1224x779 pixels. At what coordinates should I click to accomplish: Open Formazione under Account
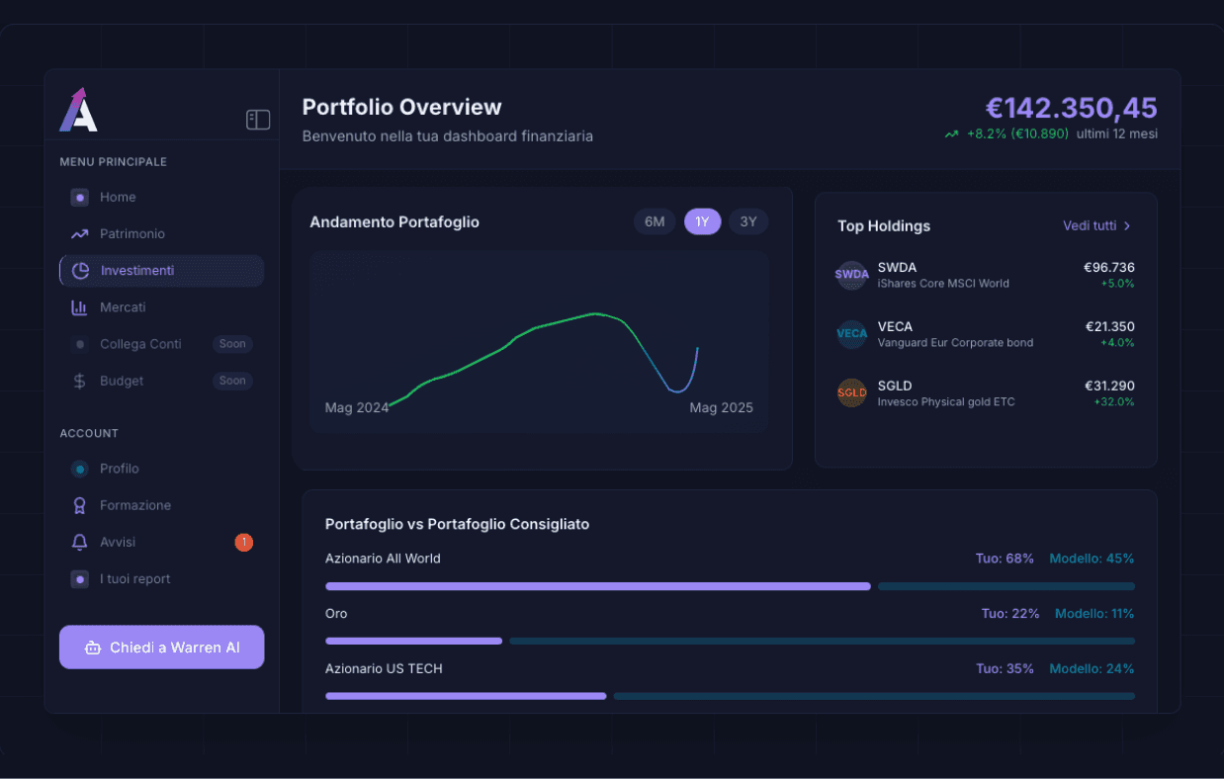pos(161,505)
